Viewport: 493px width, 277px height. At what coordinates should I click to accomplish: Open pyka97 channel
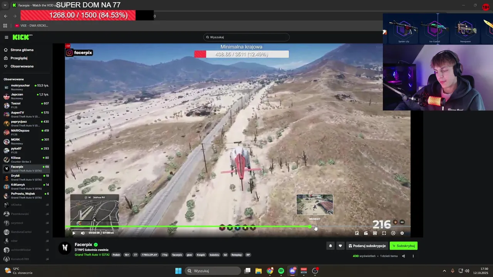tap(26, 150)
